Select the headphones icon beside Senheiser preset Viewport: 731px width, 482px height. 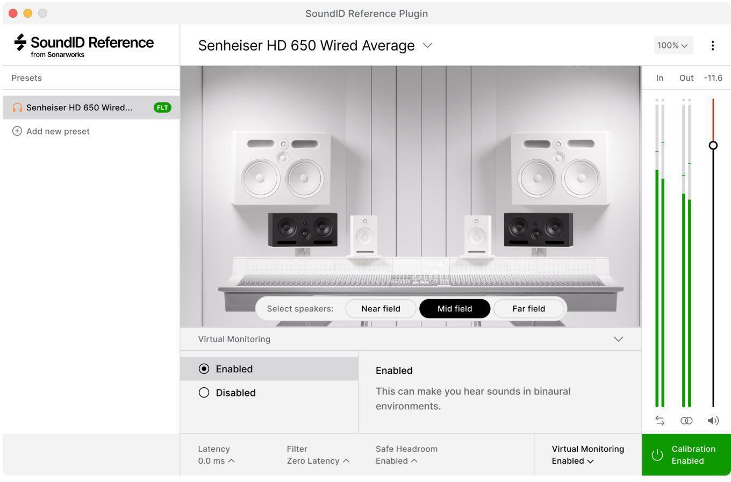pyautogui.click(x=17, y=107)
